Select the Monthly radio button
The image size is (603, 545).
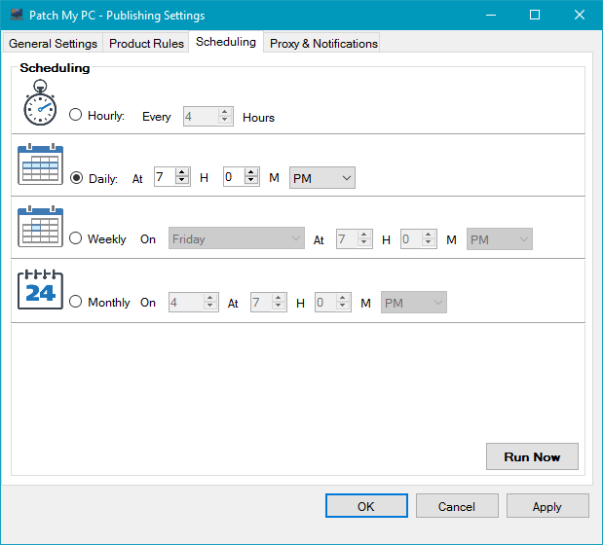point(75,301)
